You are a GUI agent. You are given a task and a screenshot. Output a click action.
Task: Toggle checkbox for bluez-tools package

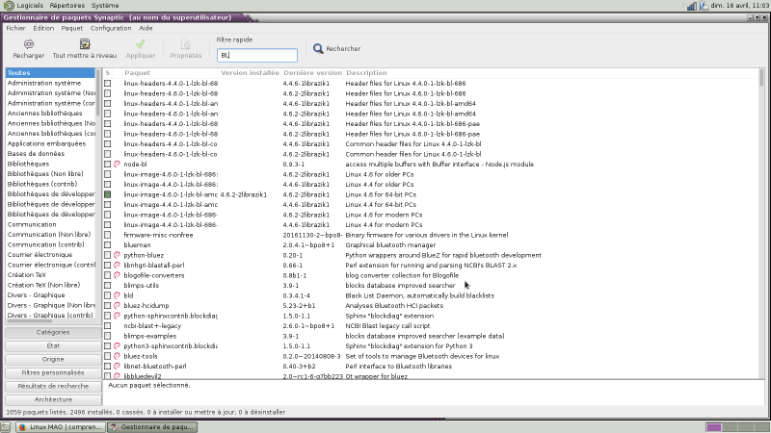click(108, 356)
